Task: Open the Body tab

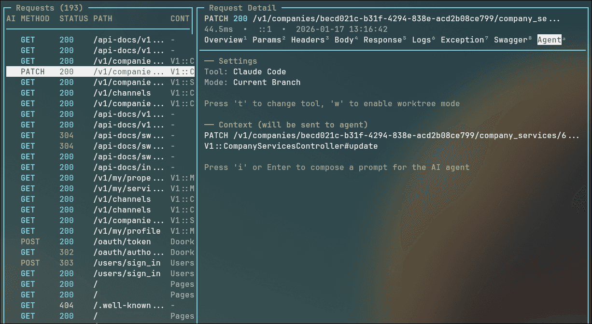Action: click(x=343, y=40)
